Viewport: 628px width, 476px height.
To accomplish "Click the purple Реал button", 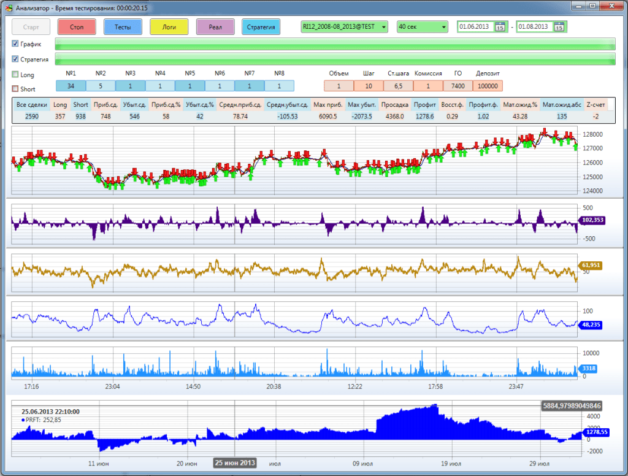I will coord(215,27).
